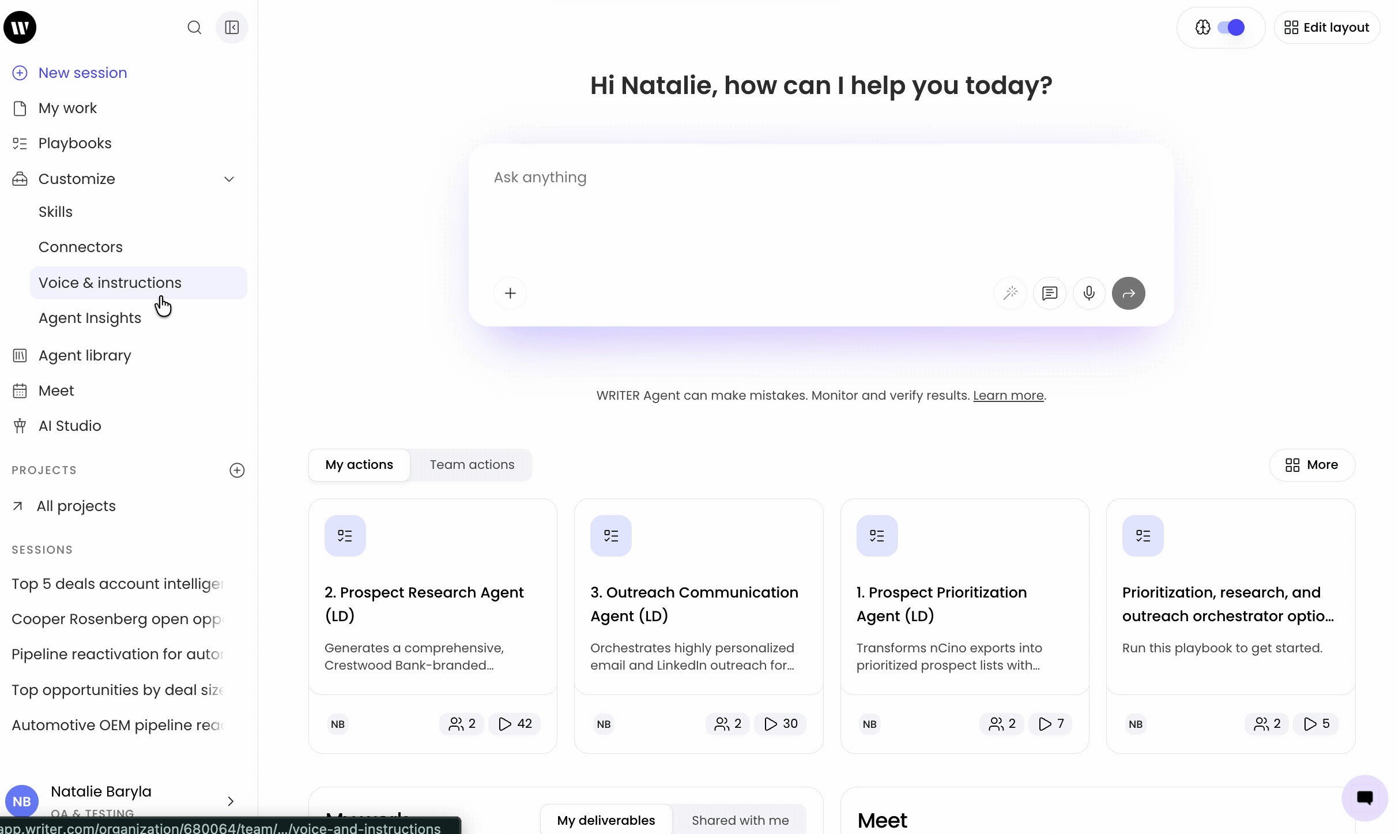1395x834 pixels.
Task: Click shared users badge on orchestrator card
Action: [1267, 724]
